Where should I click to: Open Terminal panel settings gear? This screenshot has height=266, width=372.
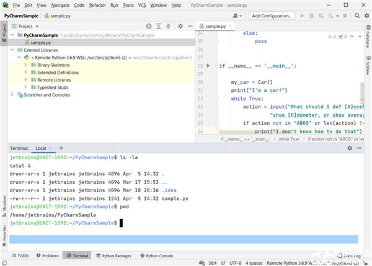point(350,148)
